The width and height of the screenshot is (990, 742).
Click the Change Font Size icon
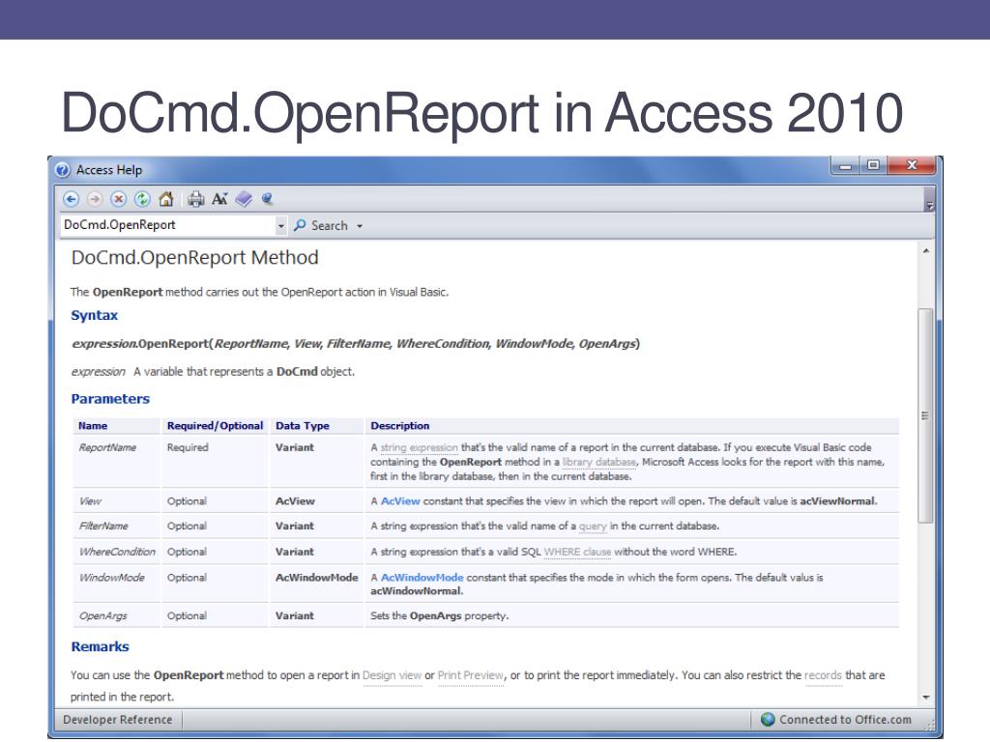tap(219, 199)
